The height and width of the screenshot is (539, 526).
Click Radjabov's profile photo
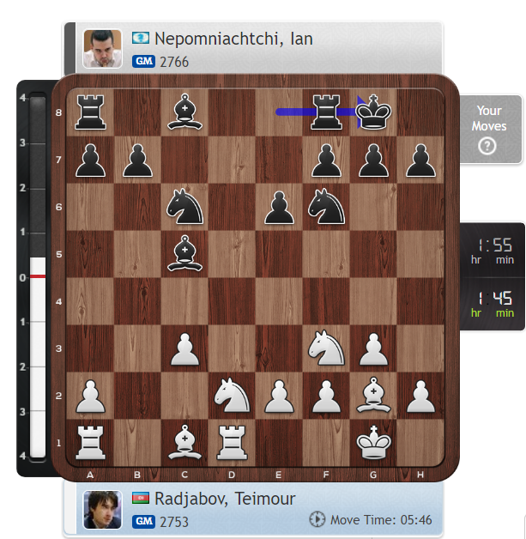click(102, 510)
